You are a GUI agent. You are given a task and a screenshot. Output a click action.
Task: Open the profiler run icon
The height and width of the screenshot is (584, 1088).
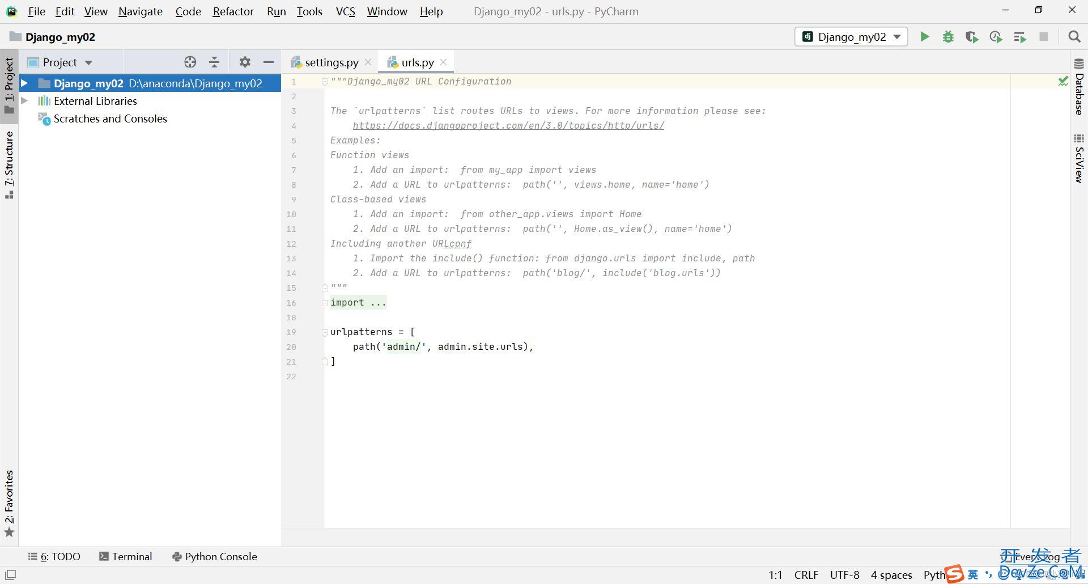tap(996, 37)
